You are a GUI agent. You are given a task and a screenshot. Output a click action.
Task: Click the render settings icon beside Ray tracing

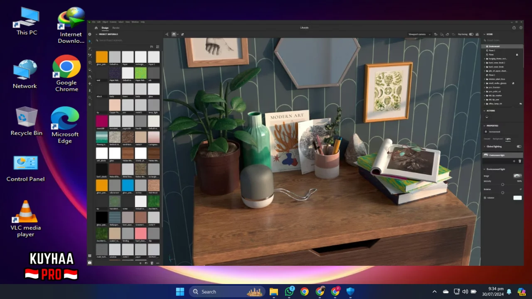click(x=477, y=34)
